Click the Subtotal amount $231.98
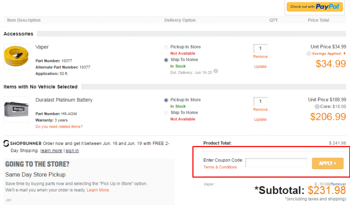 [327, 190]
